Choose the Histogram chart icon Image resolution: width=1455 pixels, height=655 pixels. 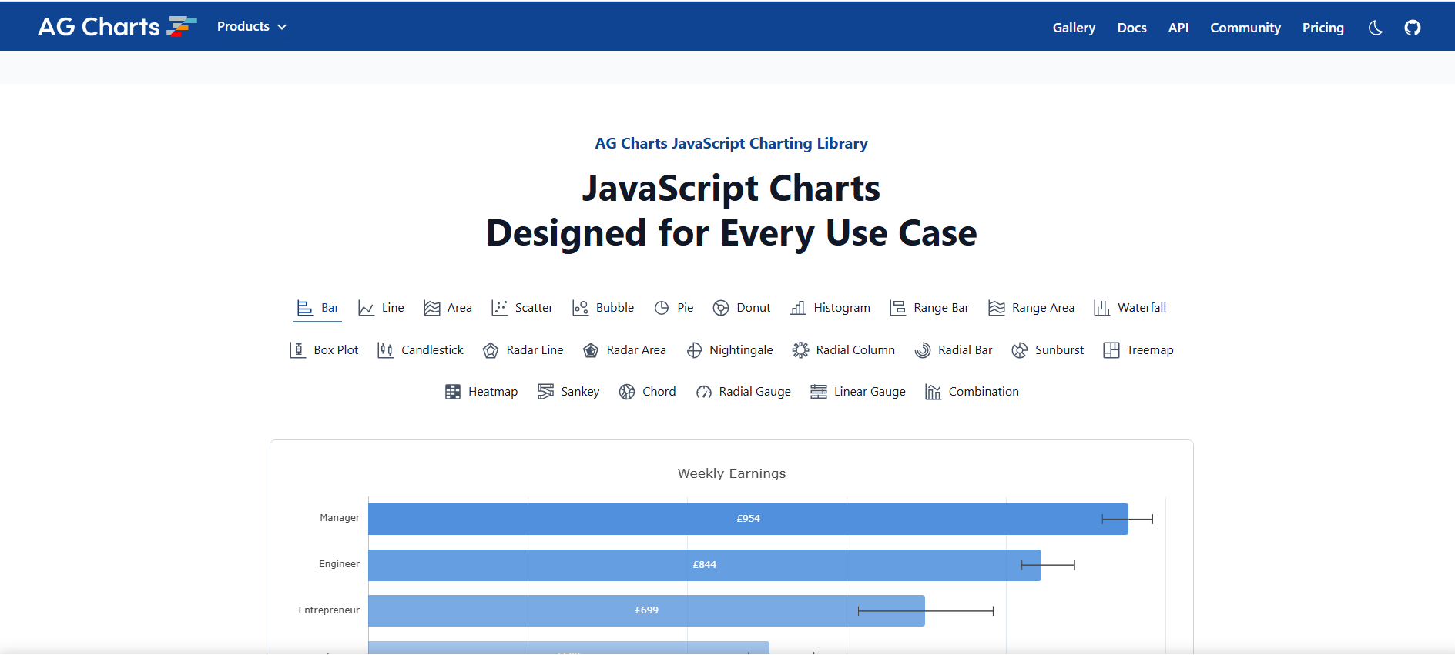click(798, 308)
